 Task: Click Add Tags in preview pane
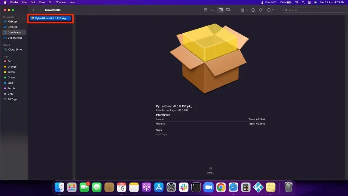(x=162, y=134)
